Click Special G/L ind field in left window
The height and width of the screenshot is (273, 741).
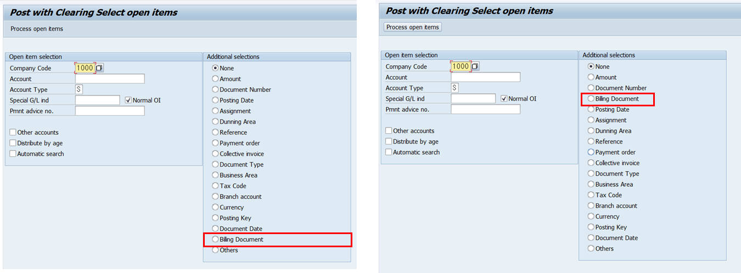click(x=97, y=100)
